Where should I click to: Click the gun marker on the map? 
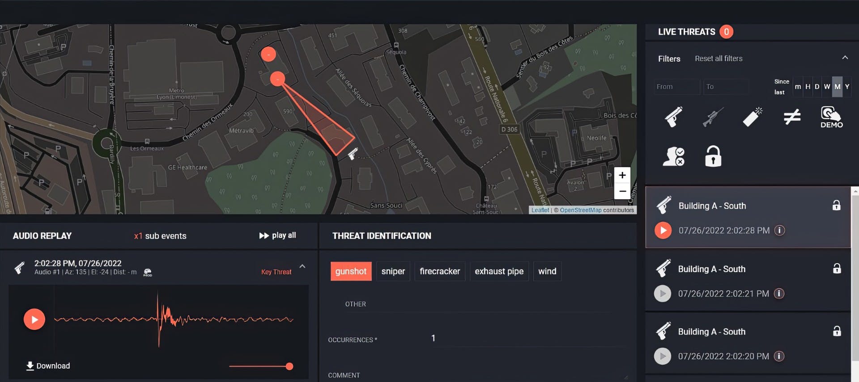pyautogui.click(x=353, y=154)
